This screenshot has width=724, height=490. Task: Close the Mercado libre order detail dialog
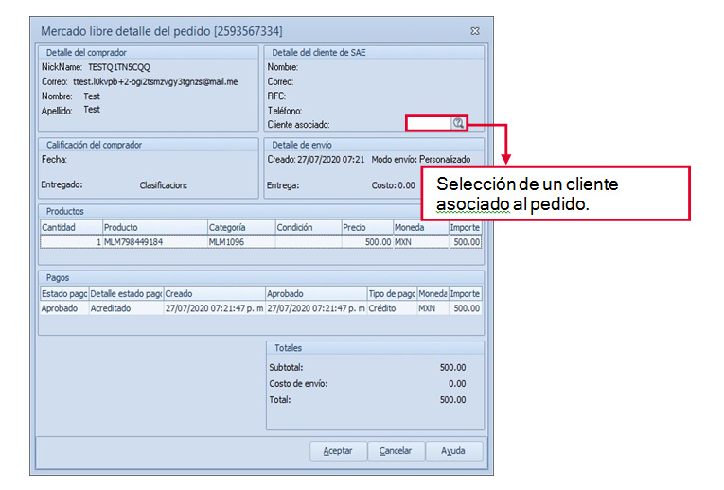[475, 31]
